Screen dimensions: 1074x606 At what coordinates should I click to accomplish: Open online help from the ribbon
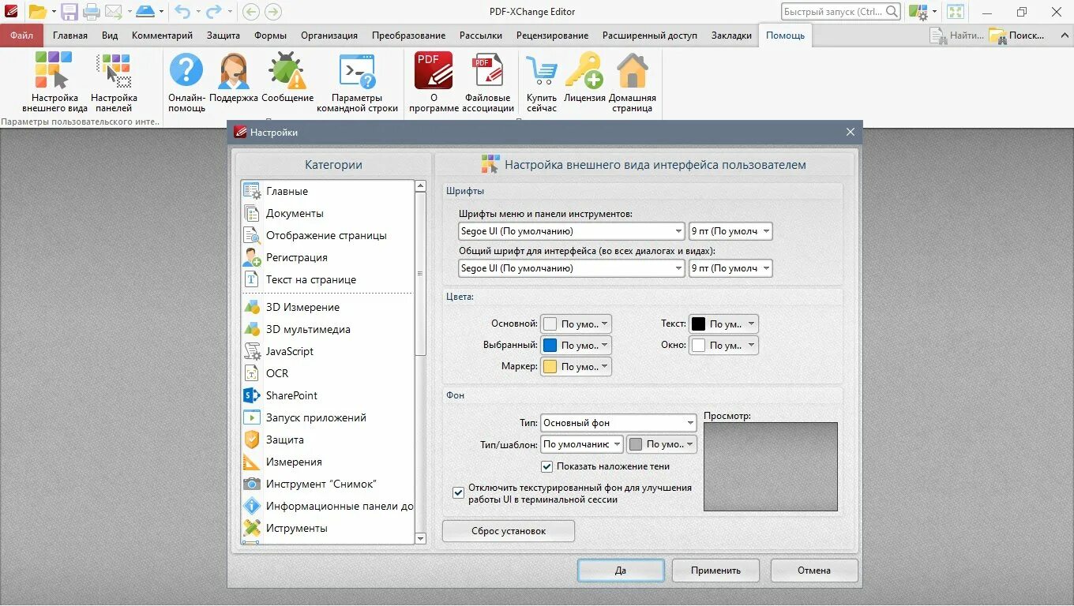point(186,82)
